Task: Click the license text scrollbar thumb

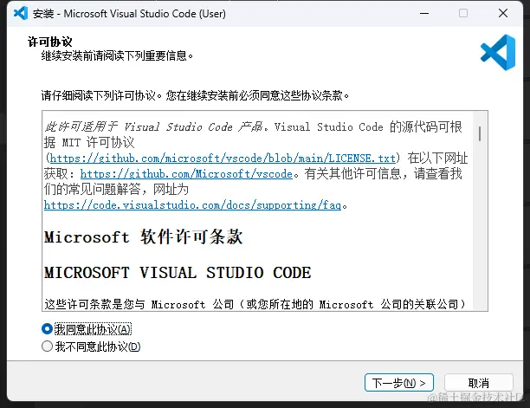Action: [x=480, y=133]
